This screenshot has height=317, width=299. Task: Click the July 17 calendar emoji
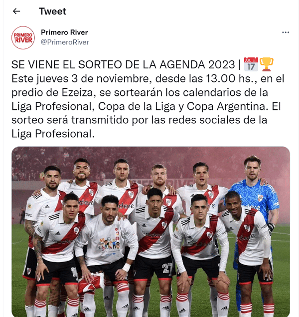point(251,64)
